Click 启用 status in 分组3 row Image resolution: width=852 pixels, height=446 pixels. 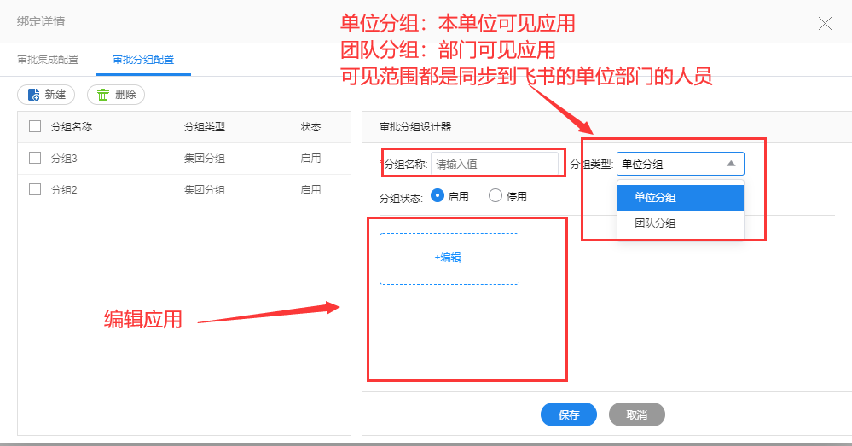click(x=310, y=158)
